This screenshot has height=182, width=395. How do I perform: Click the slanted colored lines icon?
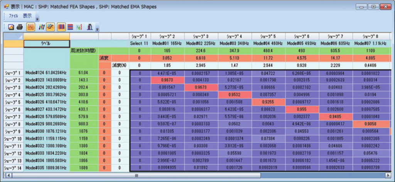[41, 27]
